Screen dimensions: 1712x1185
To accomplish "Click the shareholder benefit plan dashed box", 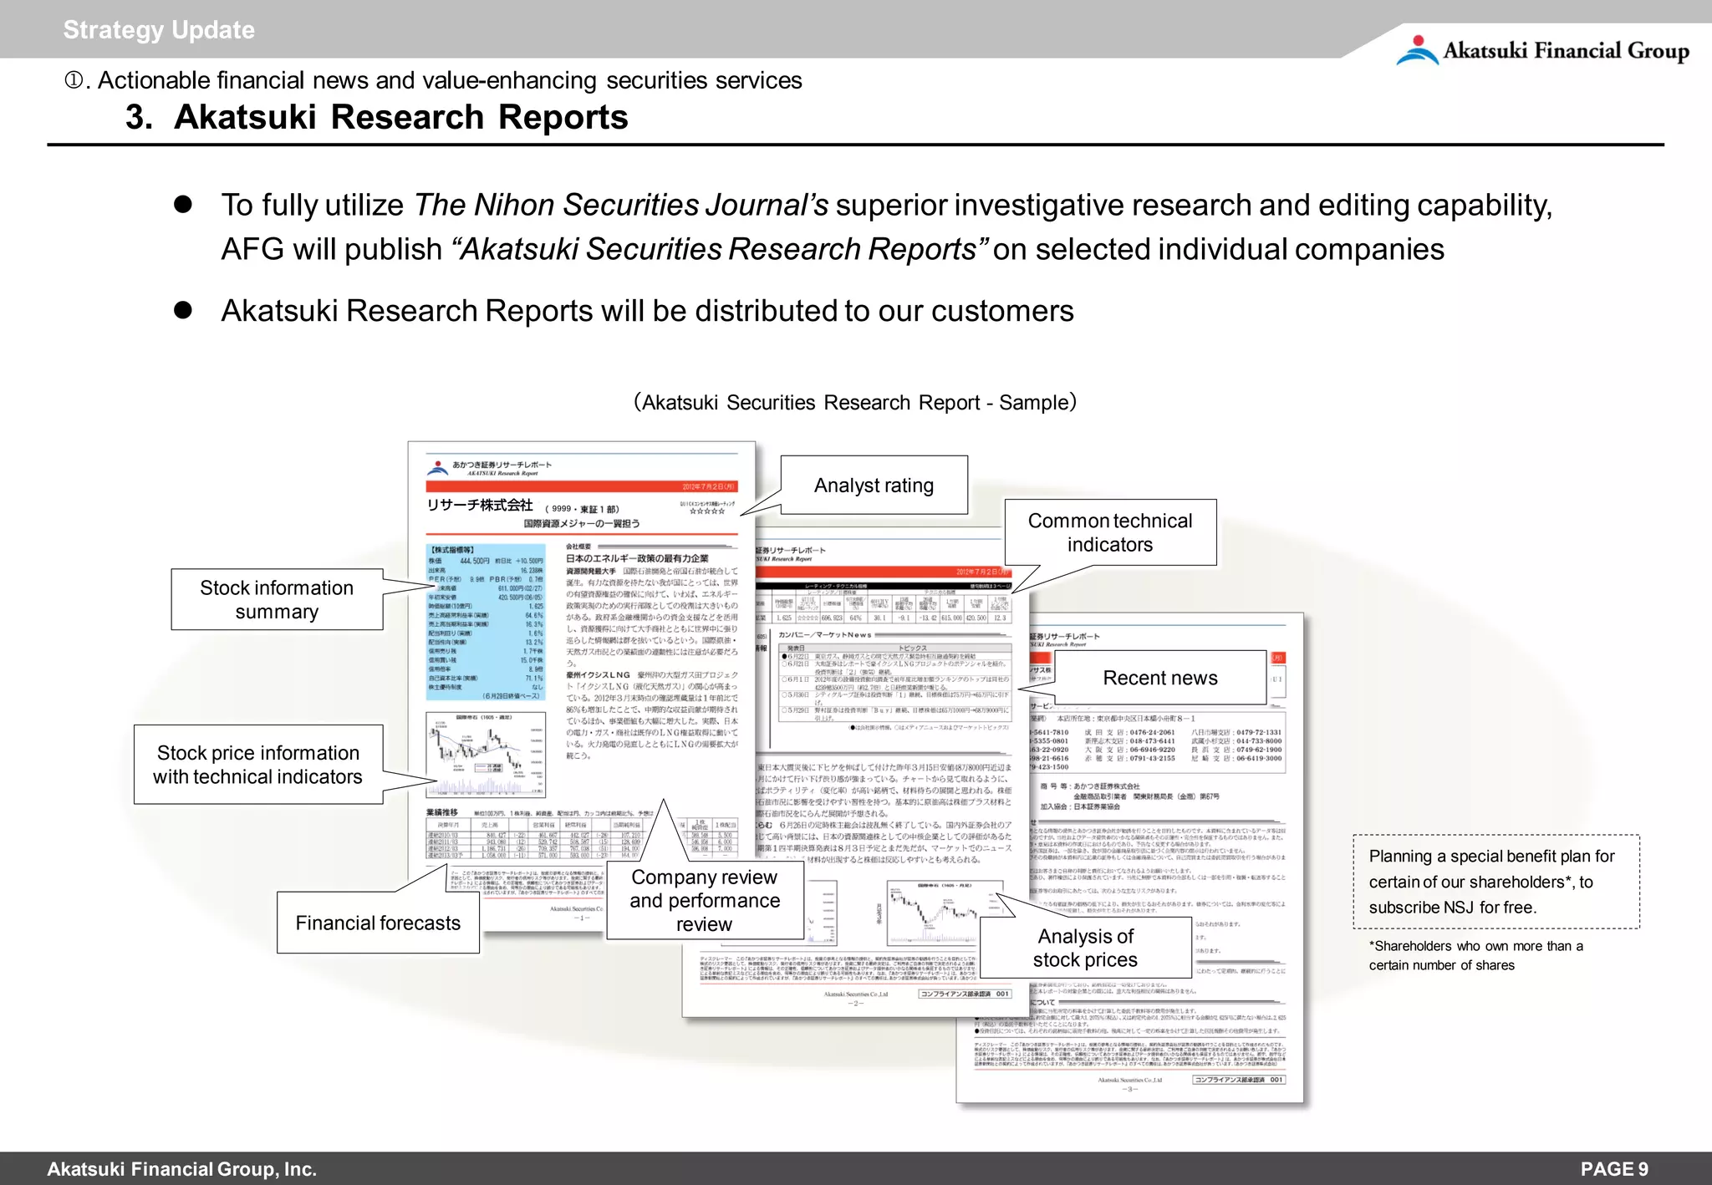I will [x=1496, y=882].
